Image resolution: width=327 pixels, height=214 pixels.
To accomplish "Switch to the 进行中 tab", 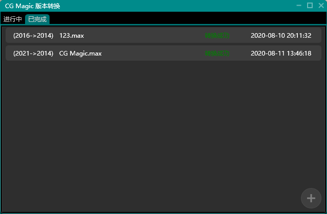I will 12,19.
